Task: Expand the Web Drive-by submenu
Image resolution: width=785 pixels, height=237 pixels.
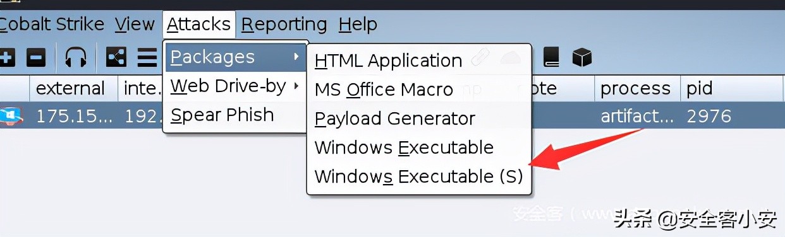Action: click(235, 86)
